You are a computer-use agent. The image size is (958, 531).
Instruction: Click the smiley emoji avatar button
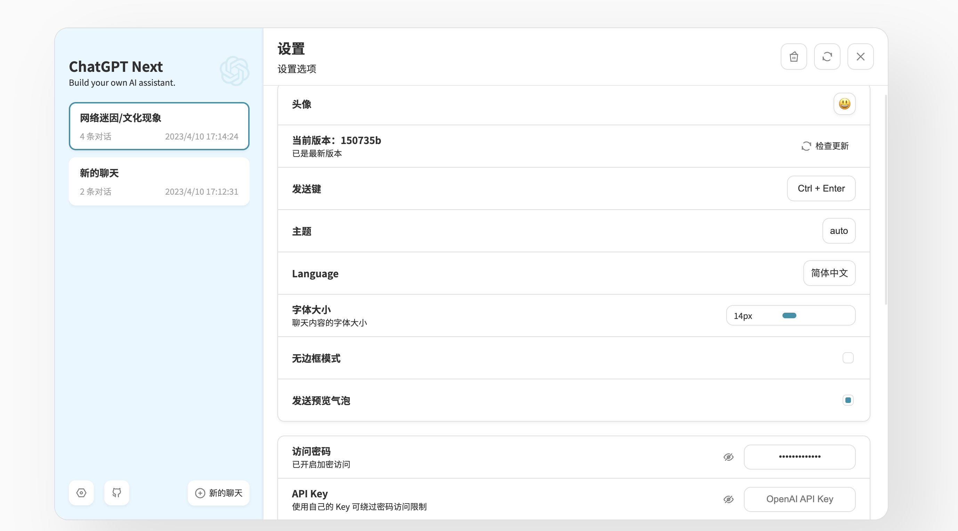(x=844, y=104)
